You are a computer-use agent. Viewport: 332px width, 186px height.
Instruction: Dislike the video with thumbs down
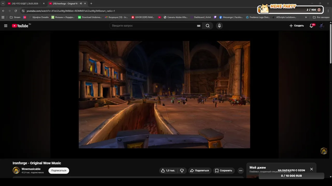coord(182,171)
